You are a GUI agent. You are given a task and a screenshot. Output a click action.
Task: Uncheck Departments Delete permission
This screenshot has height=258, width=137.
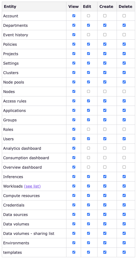pyautogui.click(x=124, y=25)
